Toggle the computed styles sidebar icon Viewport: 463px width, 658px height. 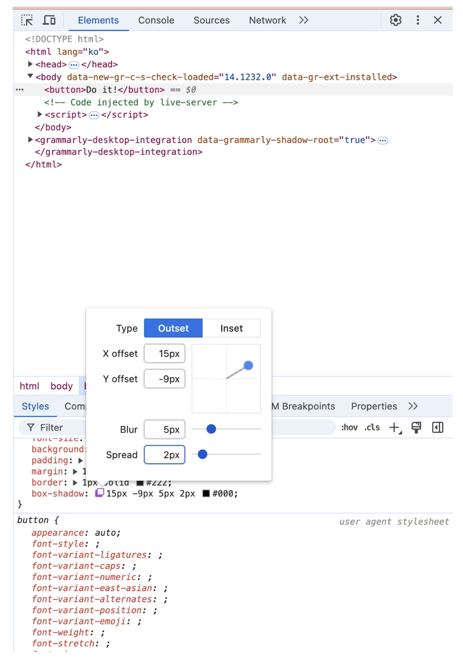pyautogui.click(x=437, y=428)
